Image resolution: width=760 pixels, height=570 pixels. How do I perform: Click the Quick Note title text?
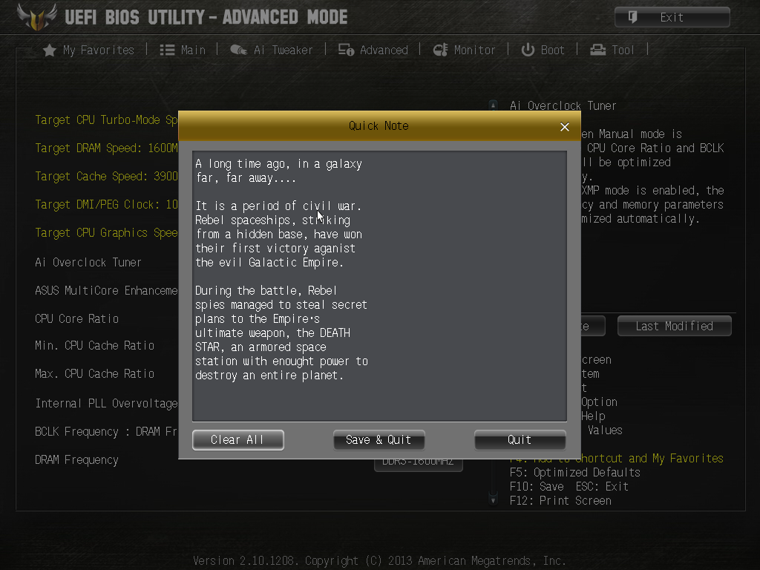point(379,126)
